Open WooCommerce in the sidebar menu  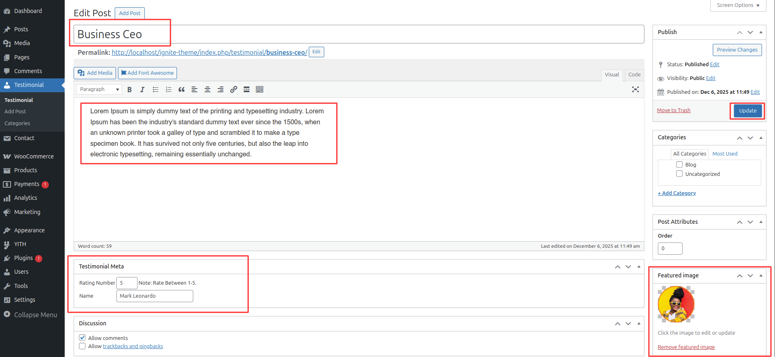point(34,156)
